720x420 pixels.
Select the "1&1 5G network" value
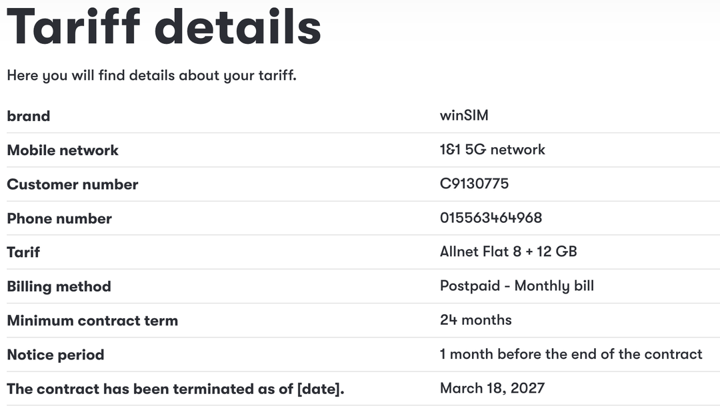pyautogui.click(x=493, y=150)
